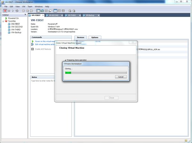Close the Clone Virtual Machine Wizard window

[x=133, y=42]
